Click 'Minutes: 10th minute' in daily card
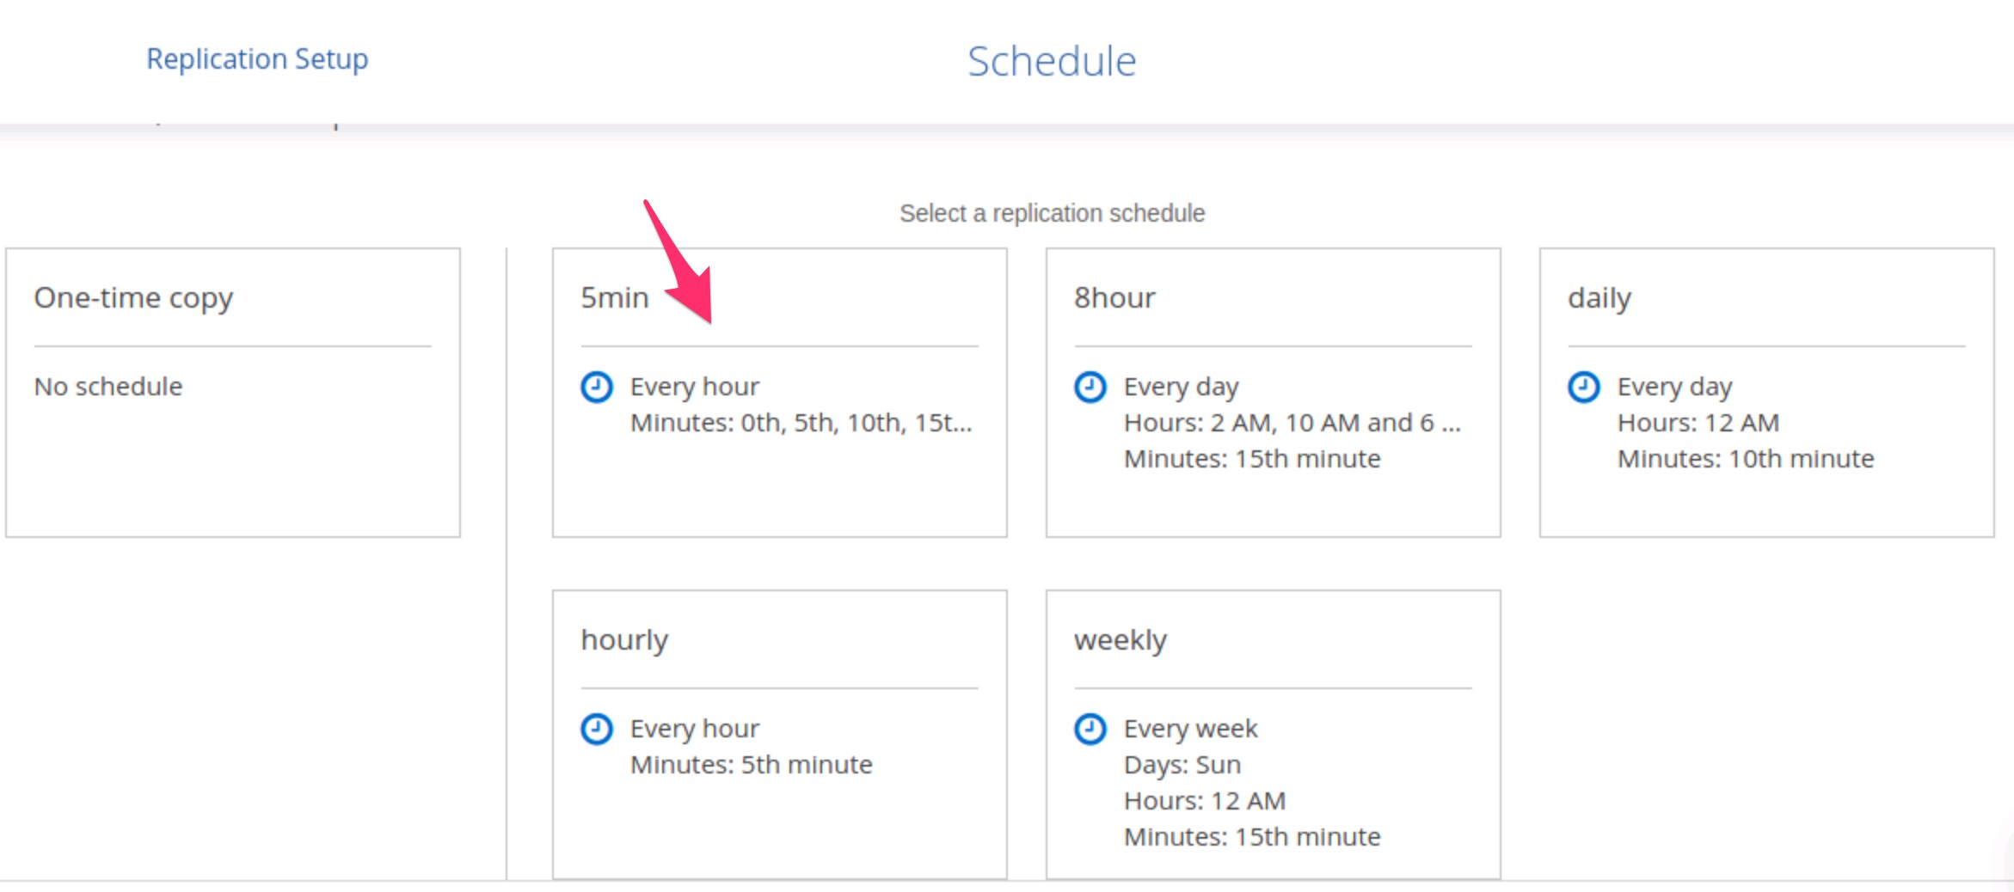The width and height of the screenshot is (2014, 892). (1745, 459)
